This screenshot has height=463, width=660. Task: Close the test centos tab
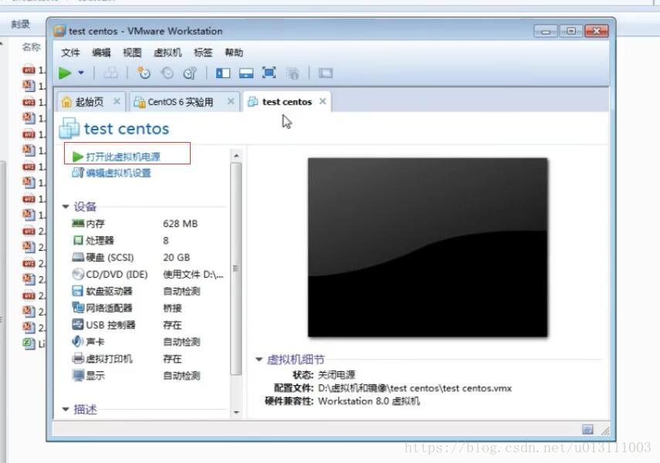323,101
